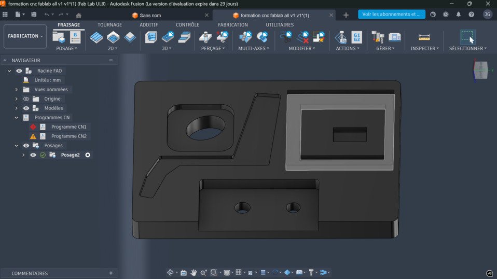
Task: Select the 3D Pocket Clearing tool
Action: tap(168, 37)
